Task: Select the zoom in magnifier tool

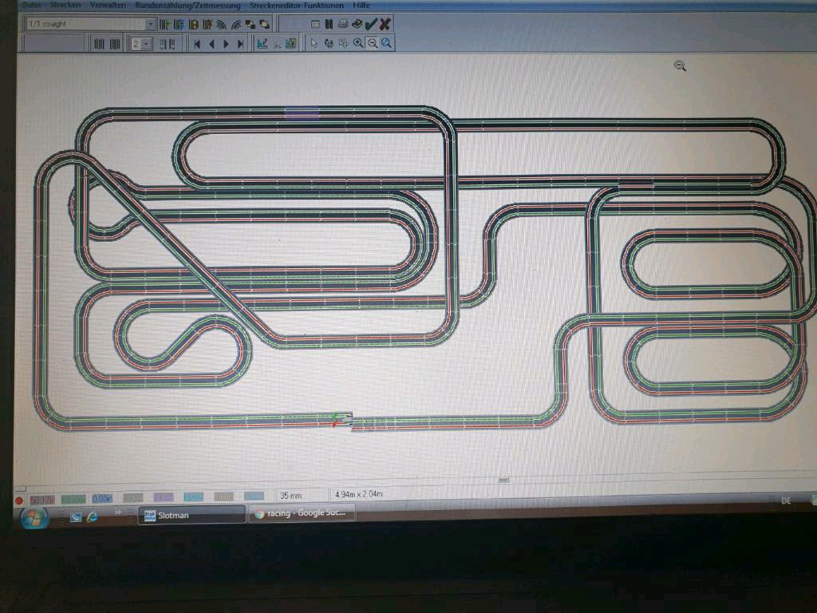Action: coord(358,44)
